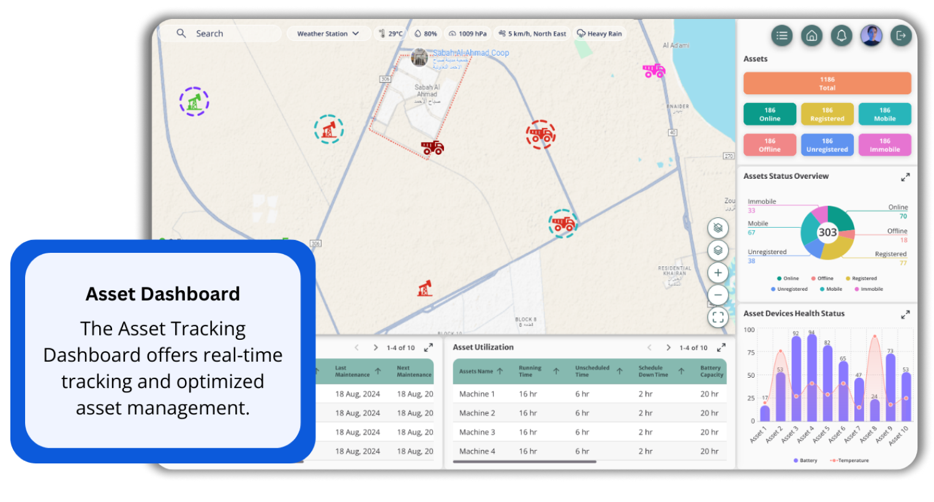The width and height of the screenshot is (934, 502).
Task: Go to home via house icon
Action: pyautogui.click(x=812, y=36)
